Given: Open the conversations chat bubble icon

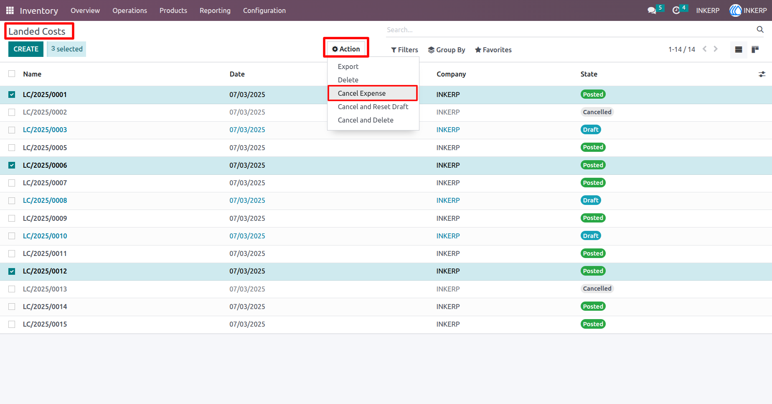Looking at the screenshot, I should coord(652,10).
